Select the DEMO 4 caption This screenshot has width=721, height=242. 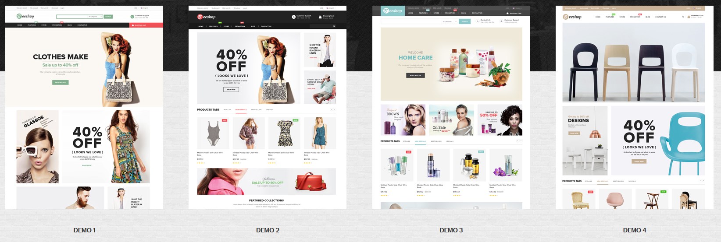[x=634, y=230]
